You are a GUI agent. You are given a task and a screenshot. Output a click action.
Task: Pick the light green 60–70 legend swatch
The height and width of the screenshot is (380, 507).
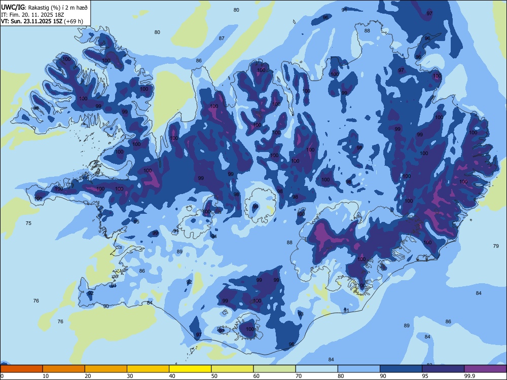point(274,369)
